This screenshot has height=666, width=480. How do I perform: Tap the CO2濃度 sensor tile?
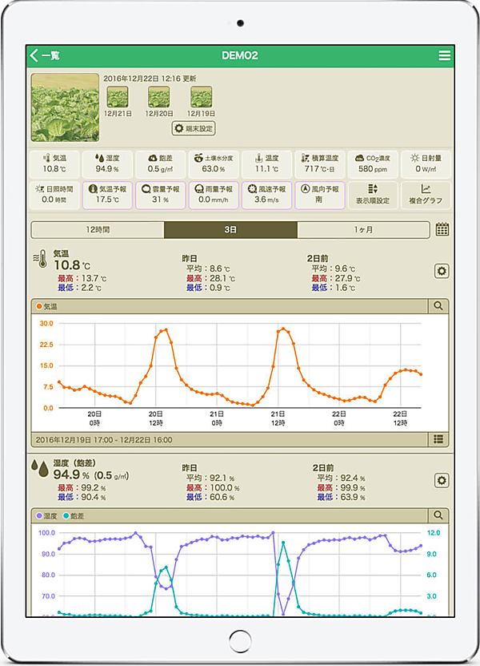pyautogui.click(x=372, y=163)
